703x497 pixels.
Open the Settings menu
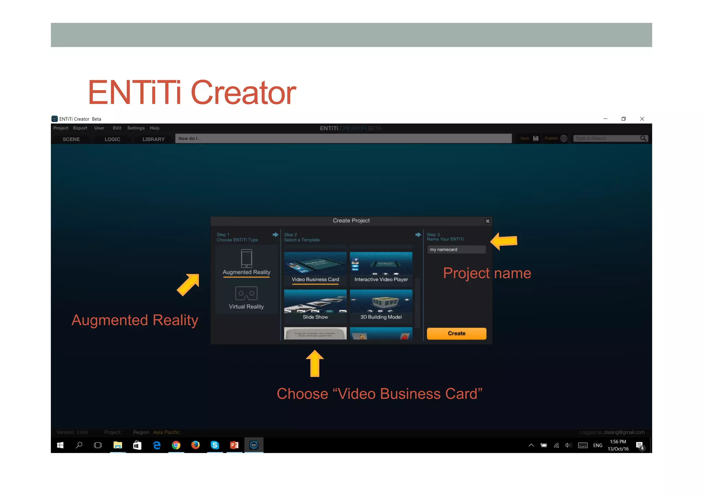[136, 128]
